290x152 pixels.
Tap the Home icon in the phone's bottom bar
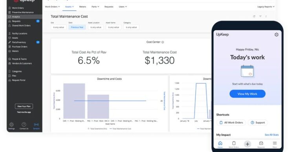[220, 143]
